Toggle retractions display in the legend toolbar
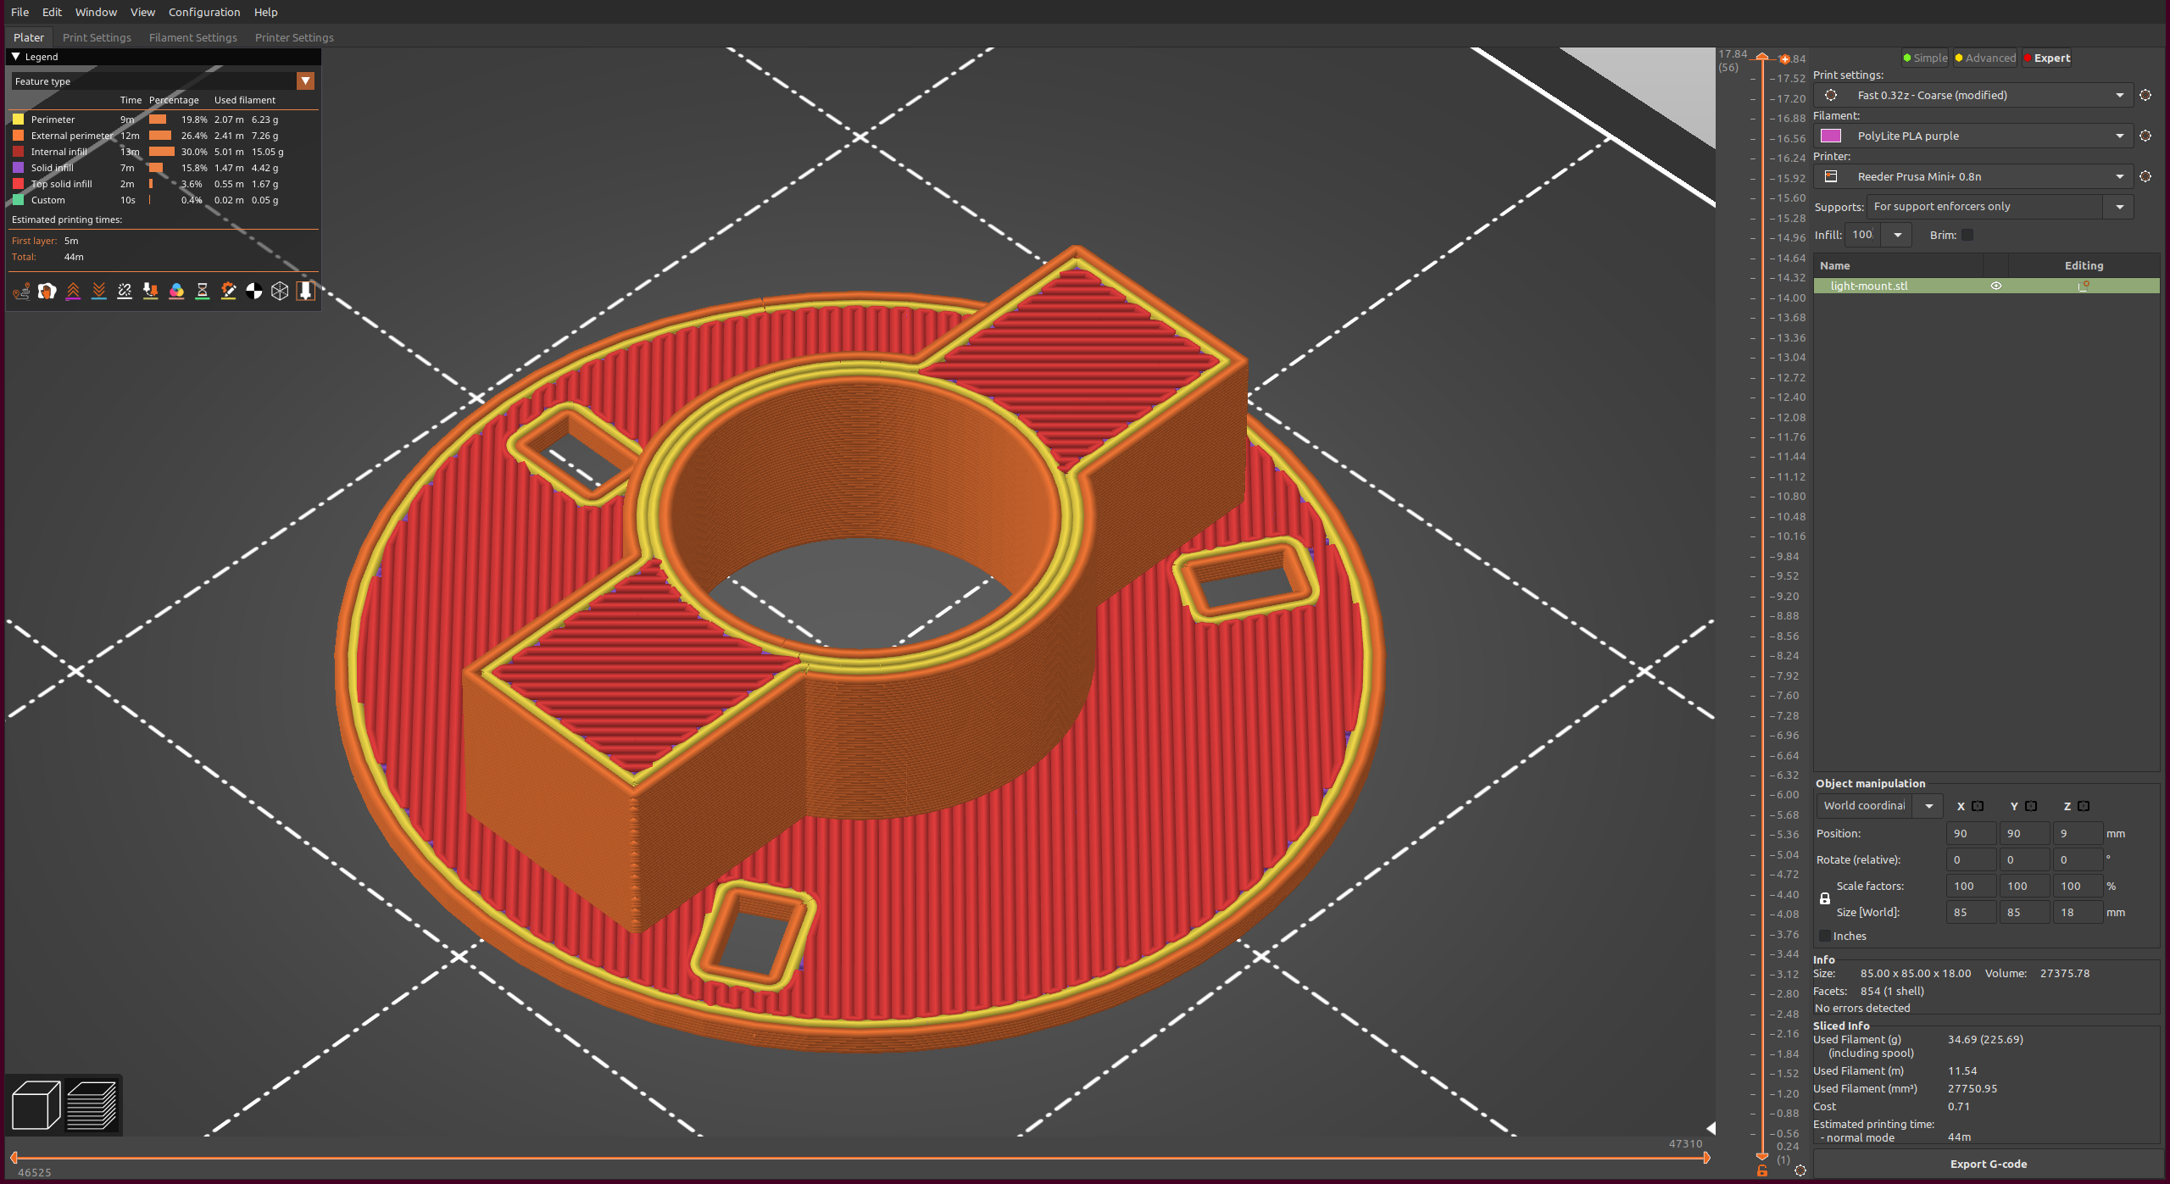 [73, 291]
